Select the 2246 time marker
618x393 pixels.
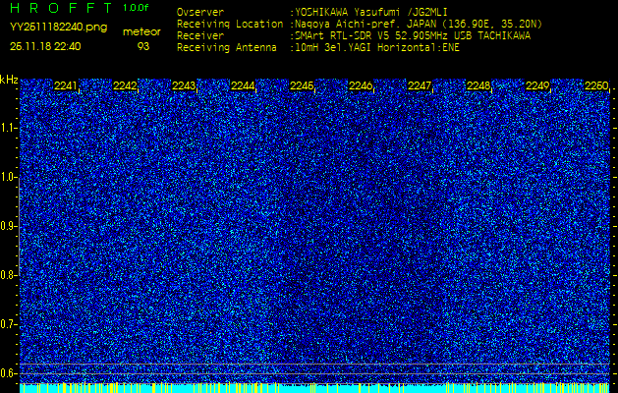point(361,85)
